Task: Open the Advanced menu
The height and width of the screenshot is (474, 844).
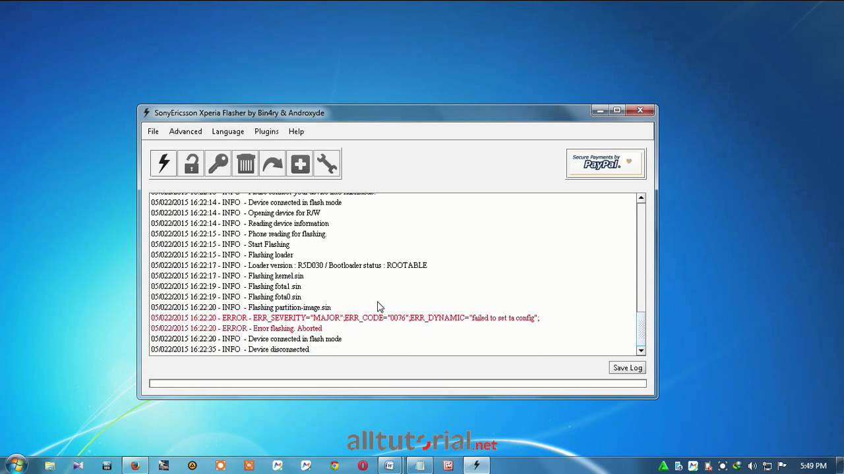Action: [185, 132]
